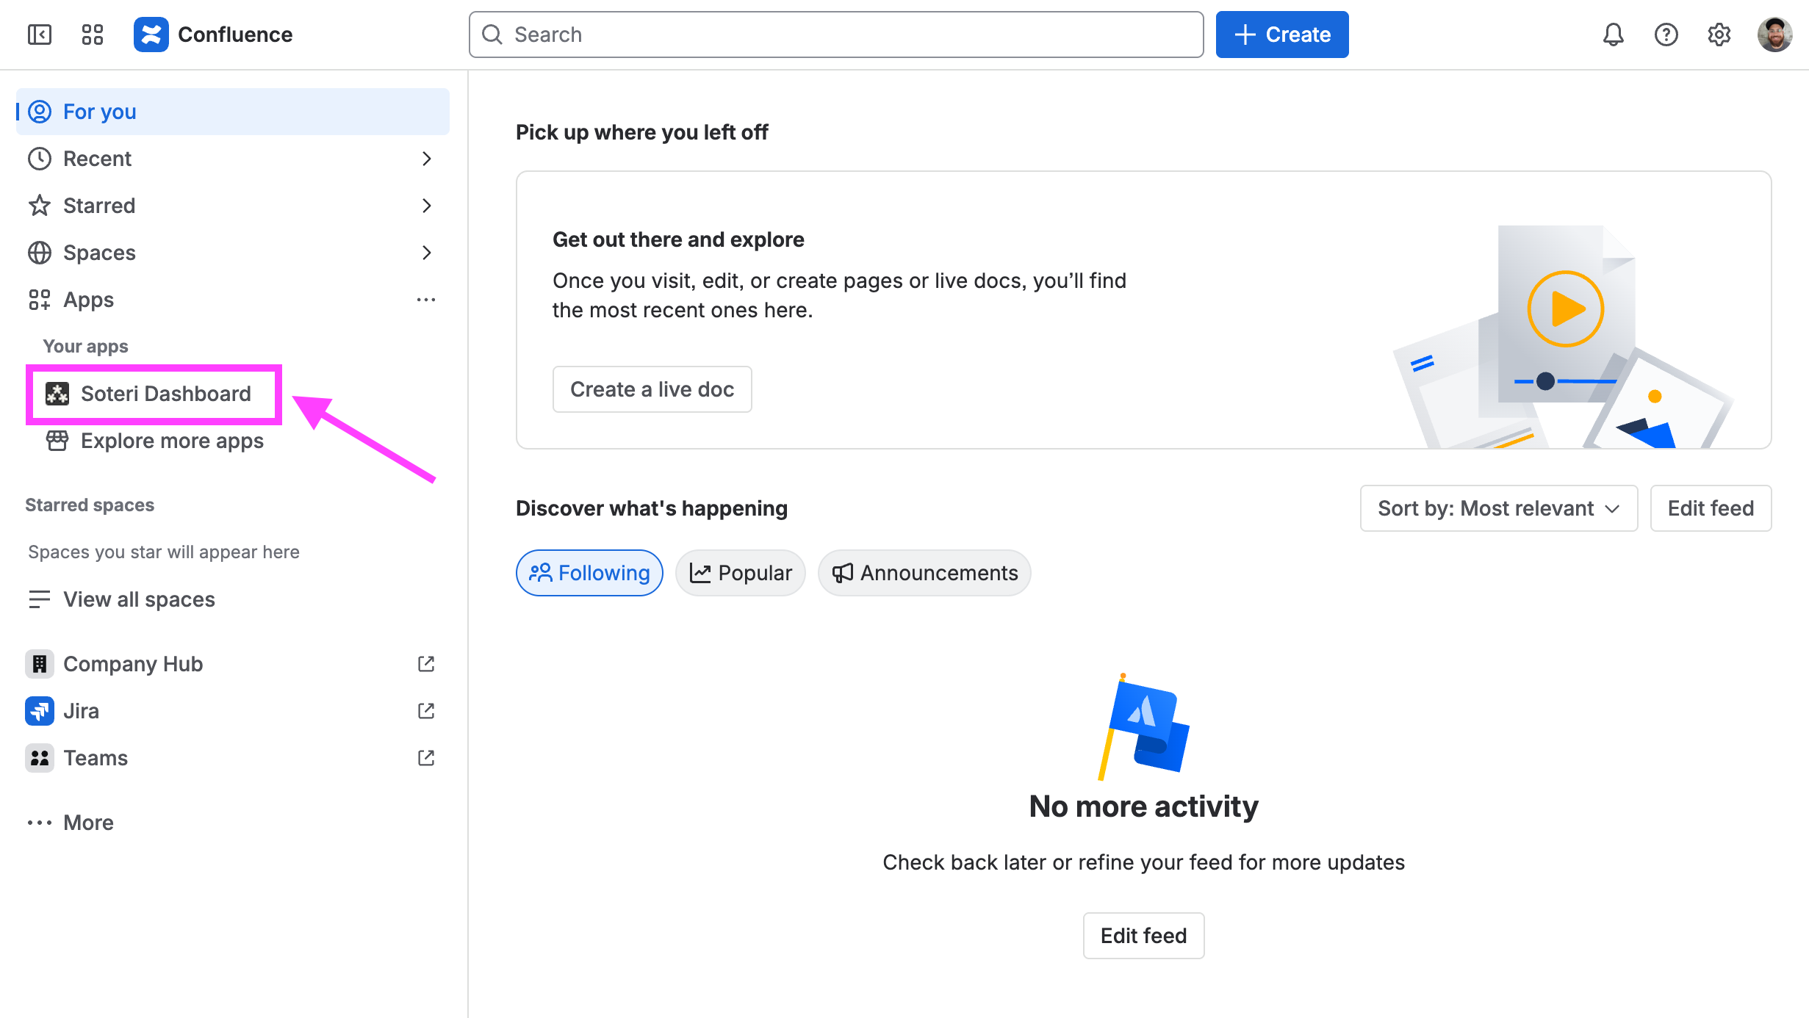Open the app switcher grid icon

tap(93, 35)
